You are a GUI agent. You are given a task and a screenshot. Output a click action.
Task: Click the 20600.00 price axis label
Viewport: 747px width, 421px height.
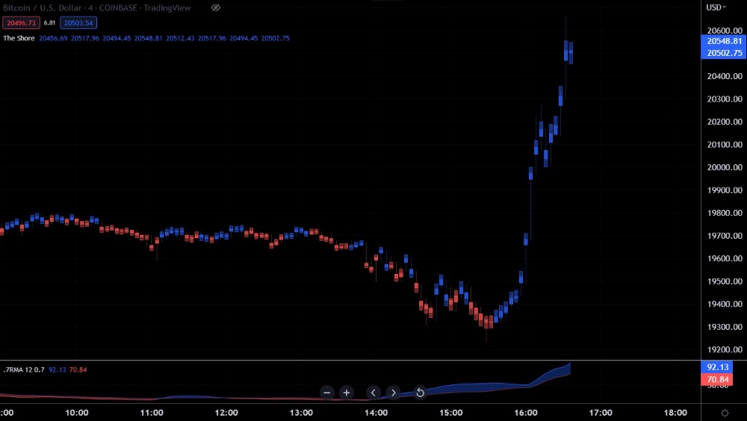click(725, 31)
